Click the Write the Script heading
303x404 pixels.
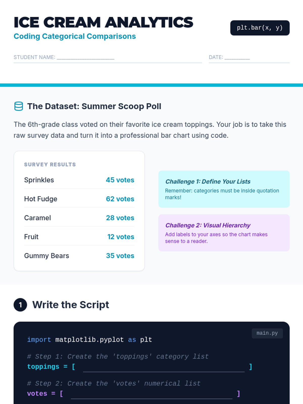click(x=71, y=305)
